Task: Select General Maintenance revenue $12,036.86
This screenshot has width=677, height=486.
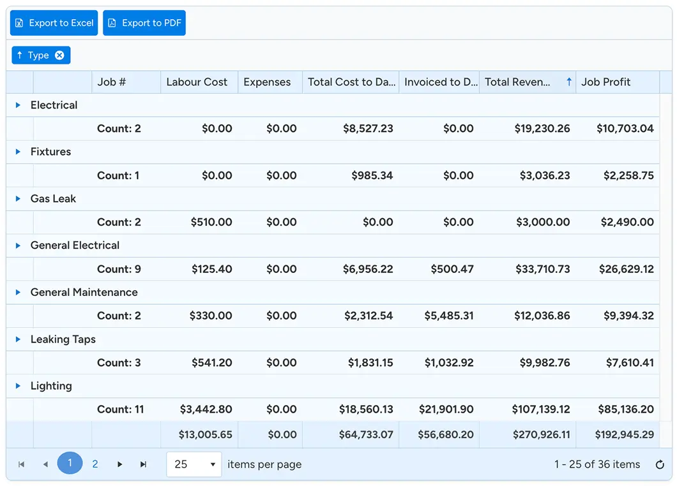Action: 542,316
